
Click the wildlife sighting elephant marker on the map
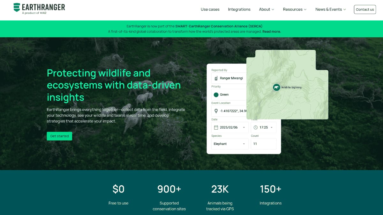coord(276,87)
